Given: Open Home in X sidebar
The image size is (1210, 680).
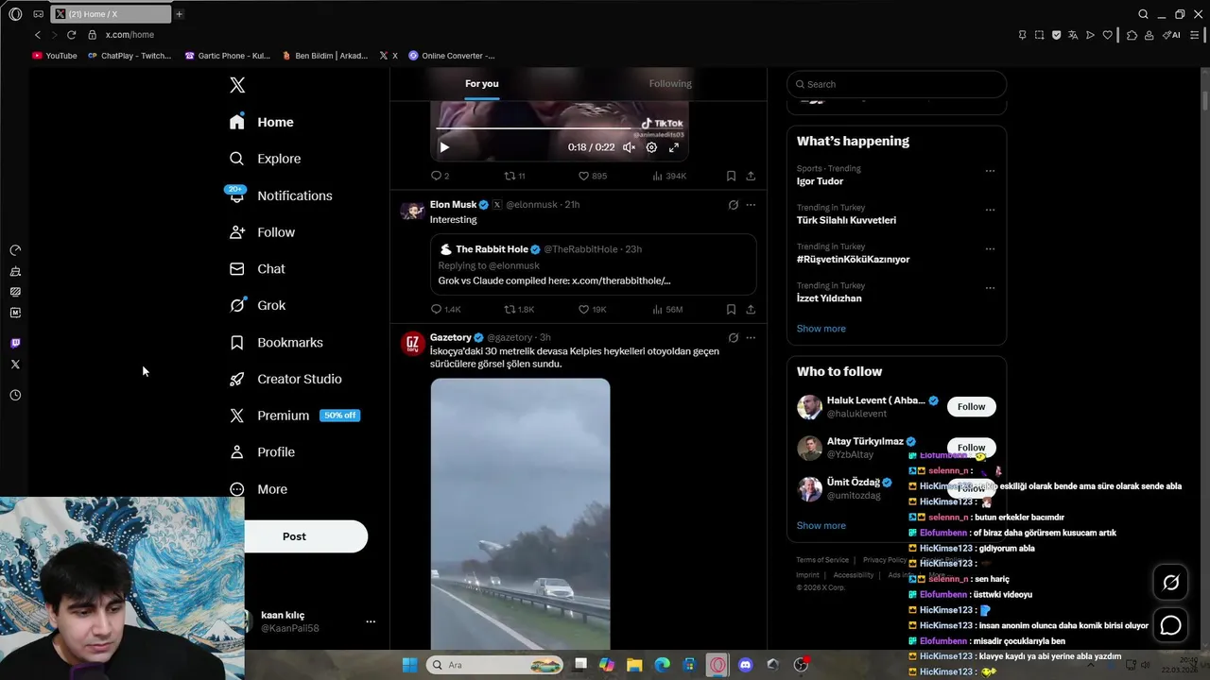Looking at the screenshot, I should (262, 122).
